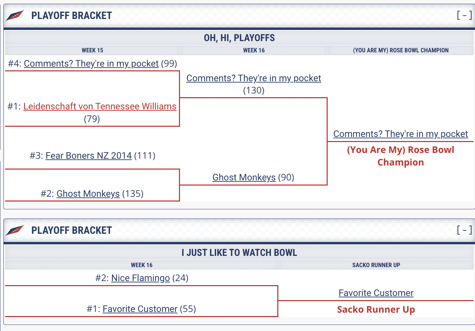
Task: Open #4 seed Comments? They're in my pocket
Action: (91, 64)
